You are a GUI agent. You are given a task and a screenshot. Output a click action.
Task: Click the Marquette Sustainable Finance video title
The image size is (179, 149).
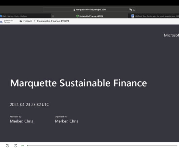click(x=78, y=83)
